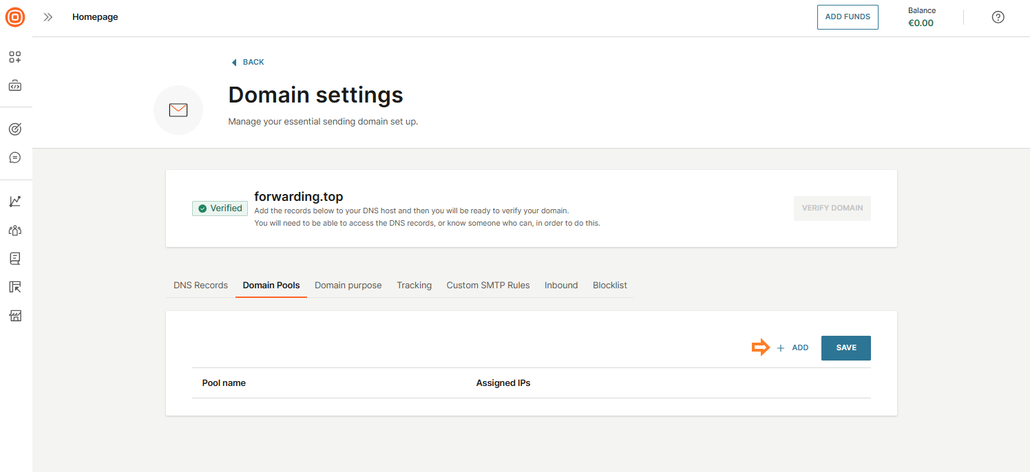The width and height of the screenshot is (1030, 472).
Task: Open the chat bubble icon in sidebar
Action: coord(15,158)
